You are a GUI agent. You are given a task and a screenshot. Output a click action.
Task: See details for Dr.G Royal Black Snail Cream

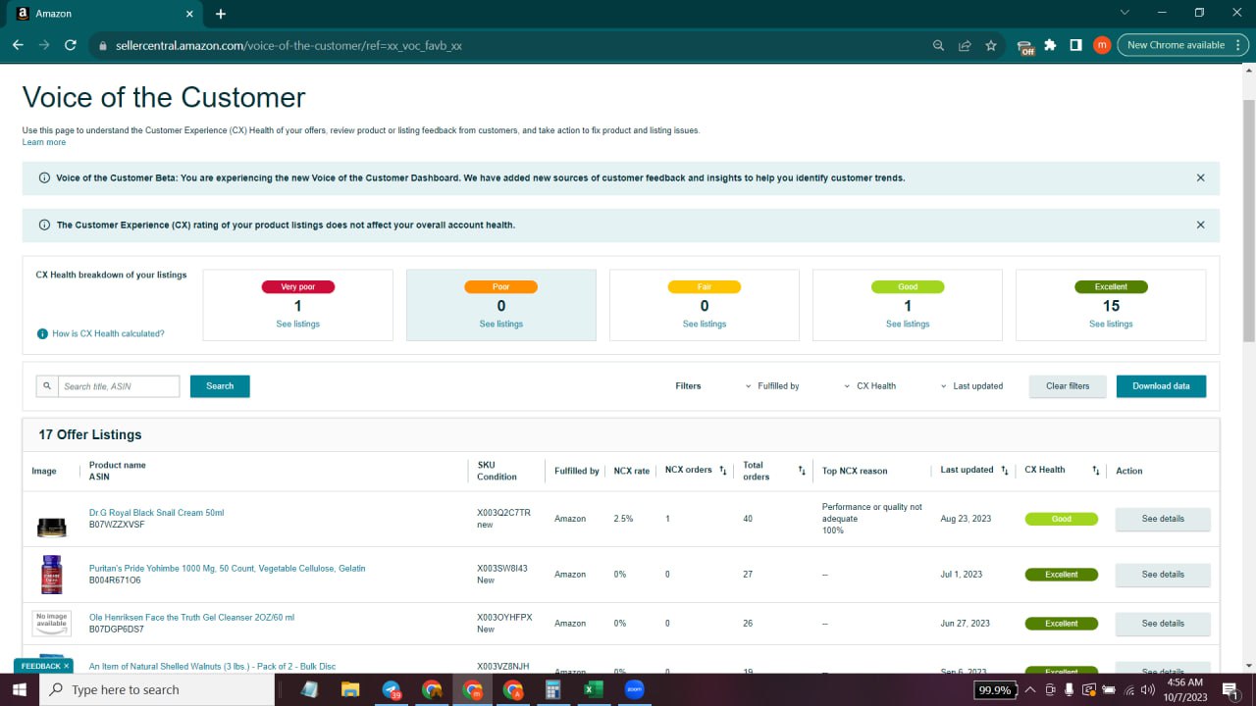pyautogui.click(x=1163, y=519)
